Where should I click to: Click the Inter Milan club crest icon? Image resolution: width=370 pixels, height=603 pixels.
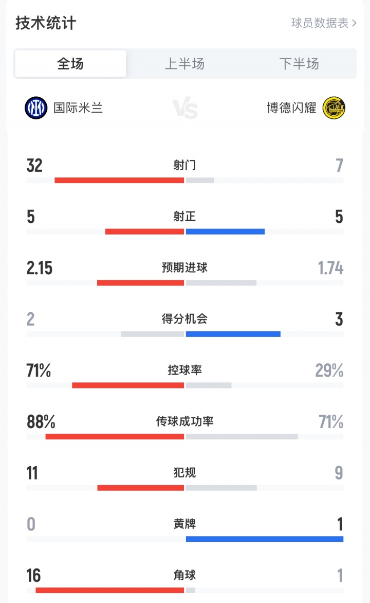point(36,108)
